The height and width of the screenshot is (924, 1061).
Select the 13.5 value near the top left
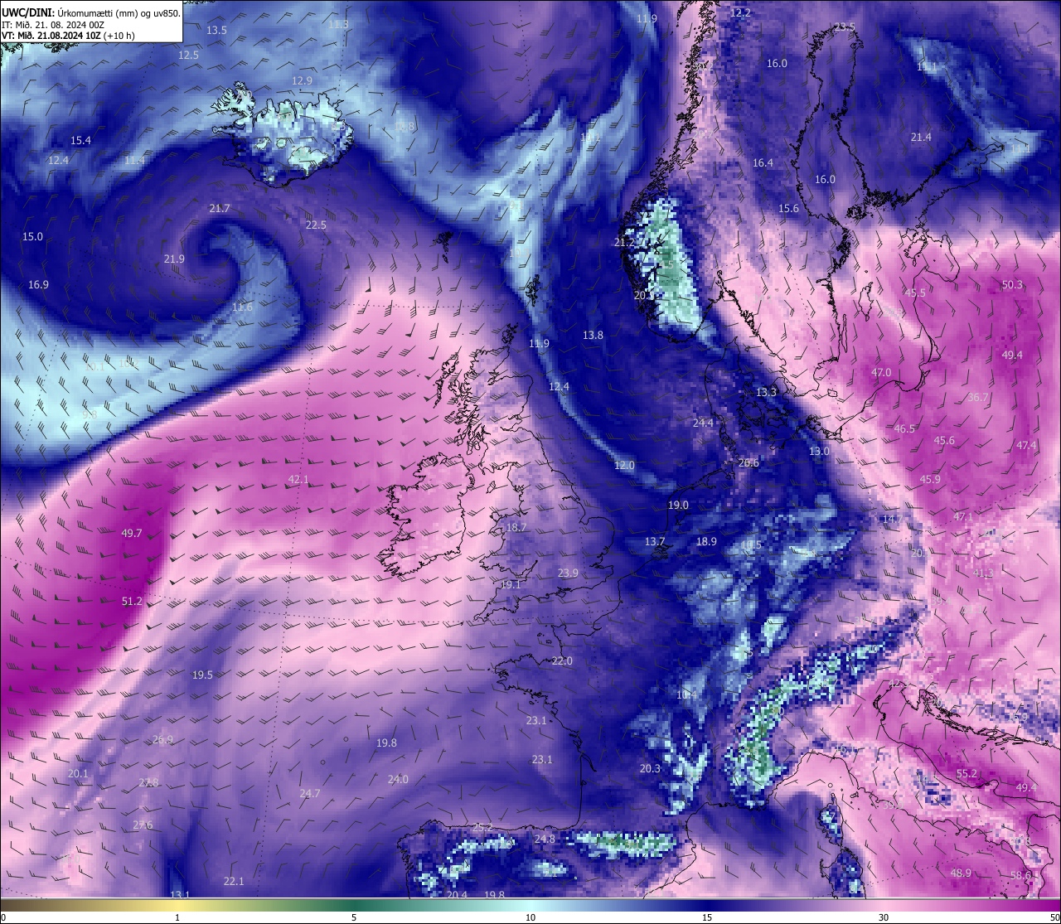coord(216,30)
